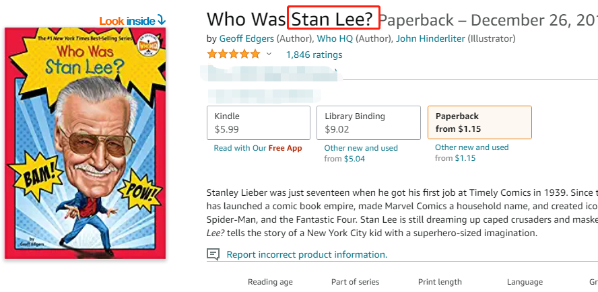Select the Library Binding format option
The width and height of the screenshot is (598, 292).
pos(368,122)
